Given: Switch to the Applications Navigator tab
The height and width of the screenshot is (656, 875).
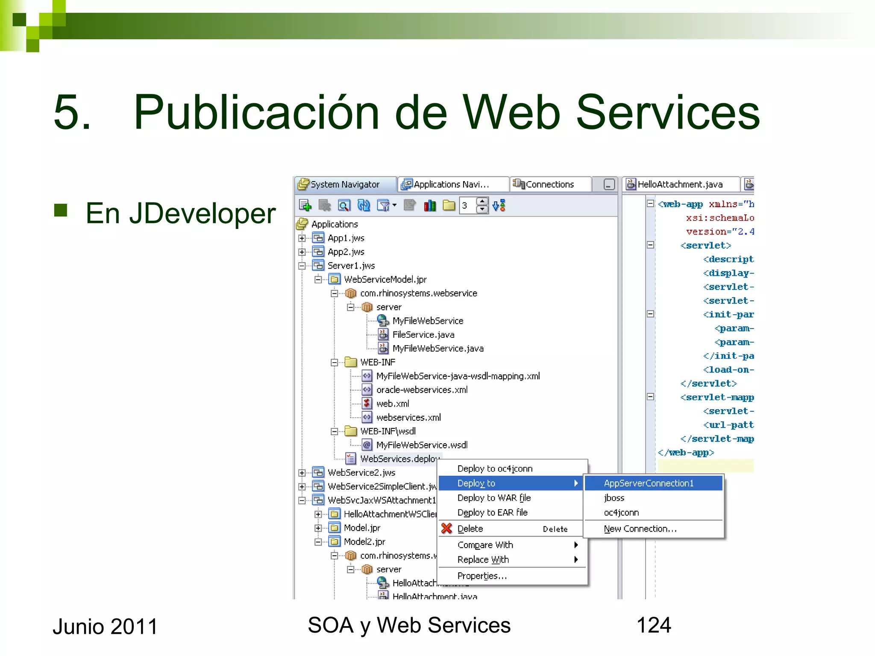Looking at the screenshot, I should 453,184.
